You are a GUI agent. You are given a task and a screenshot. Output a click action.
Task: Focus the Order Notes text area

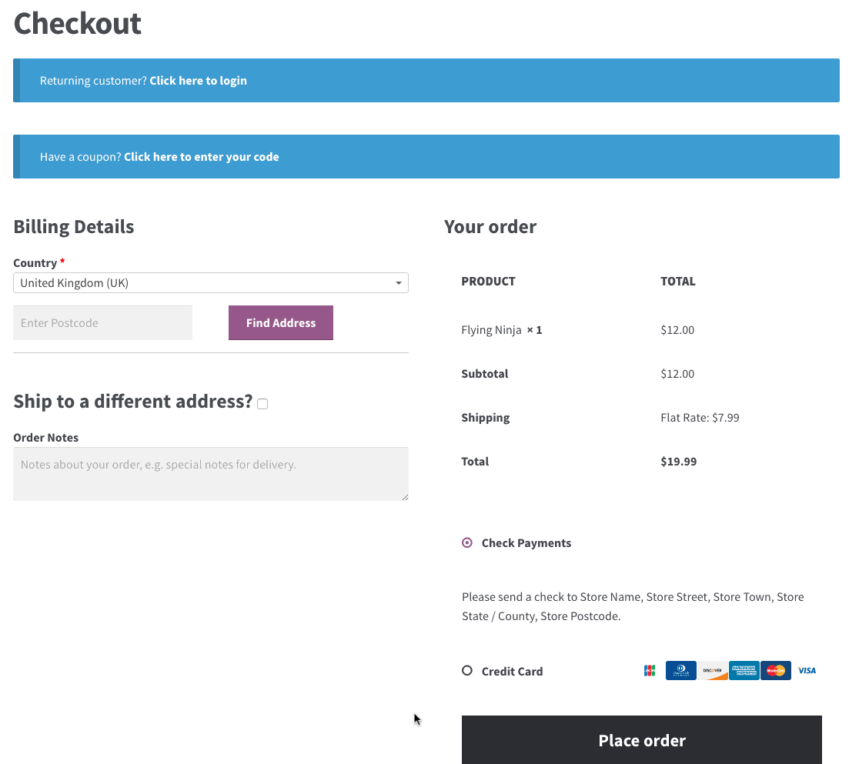click(211, 474)
